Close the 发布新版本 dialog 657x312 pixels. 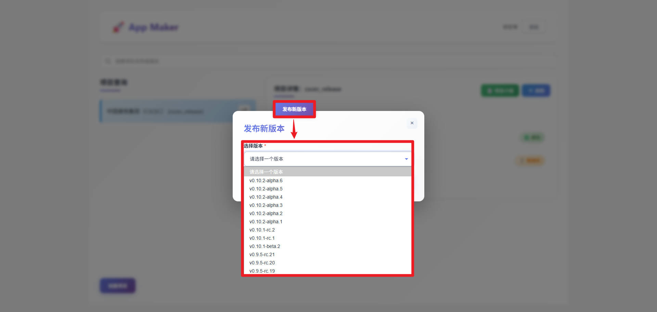pyautogui.click(x=412, y=123)
